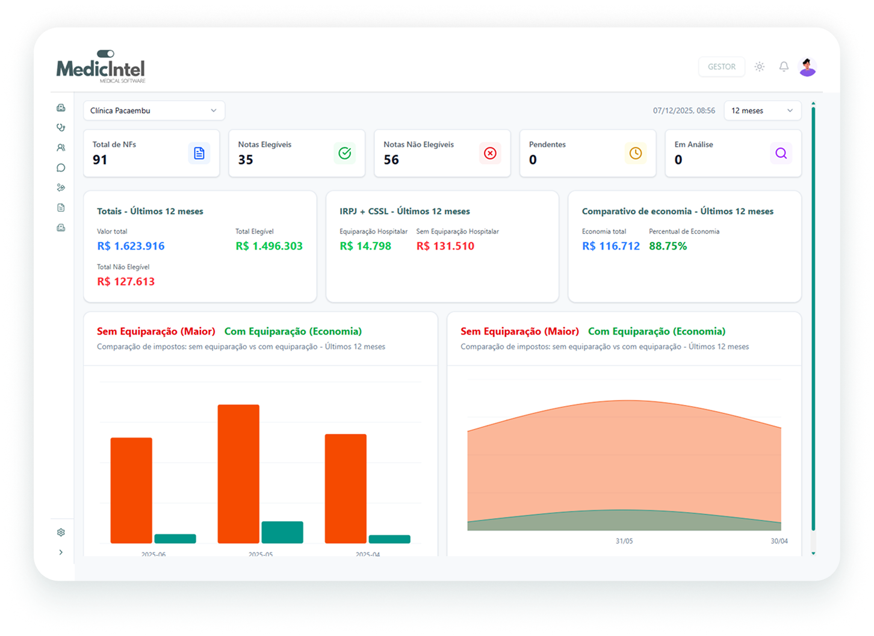Open the patients icon in the sidebar

[x=60, y=147]
